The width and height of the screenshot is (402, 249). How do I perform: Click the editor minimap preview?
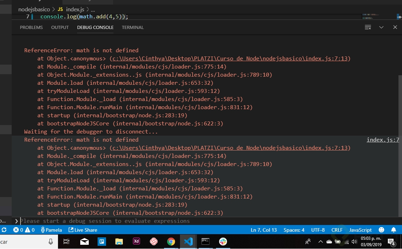tap(371, 16)
